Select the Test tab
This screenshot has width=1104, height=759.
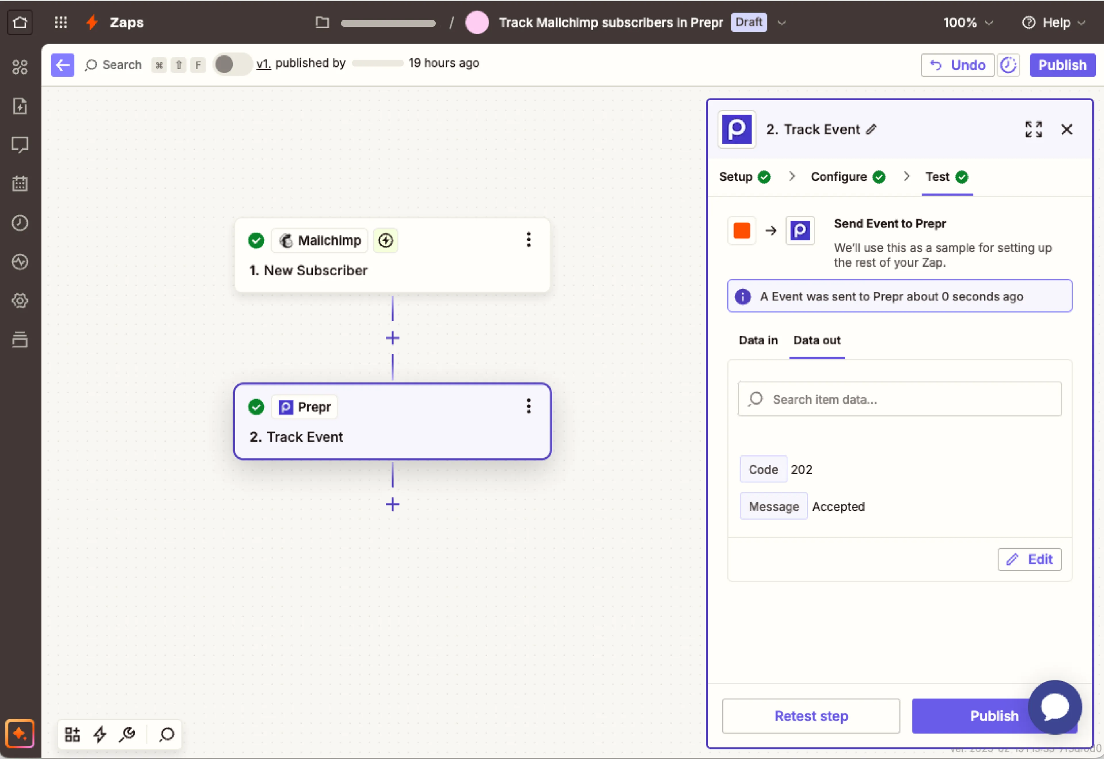(947, 177)
